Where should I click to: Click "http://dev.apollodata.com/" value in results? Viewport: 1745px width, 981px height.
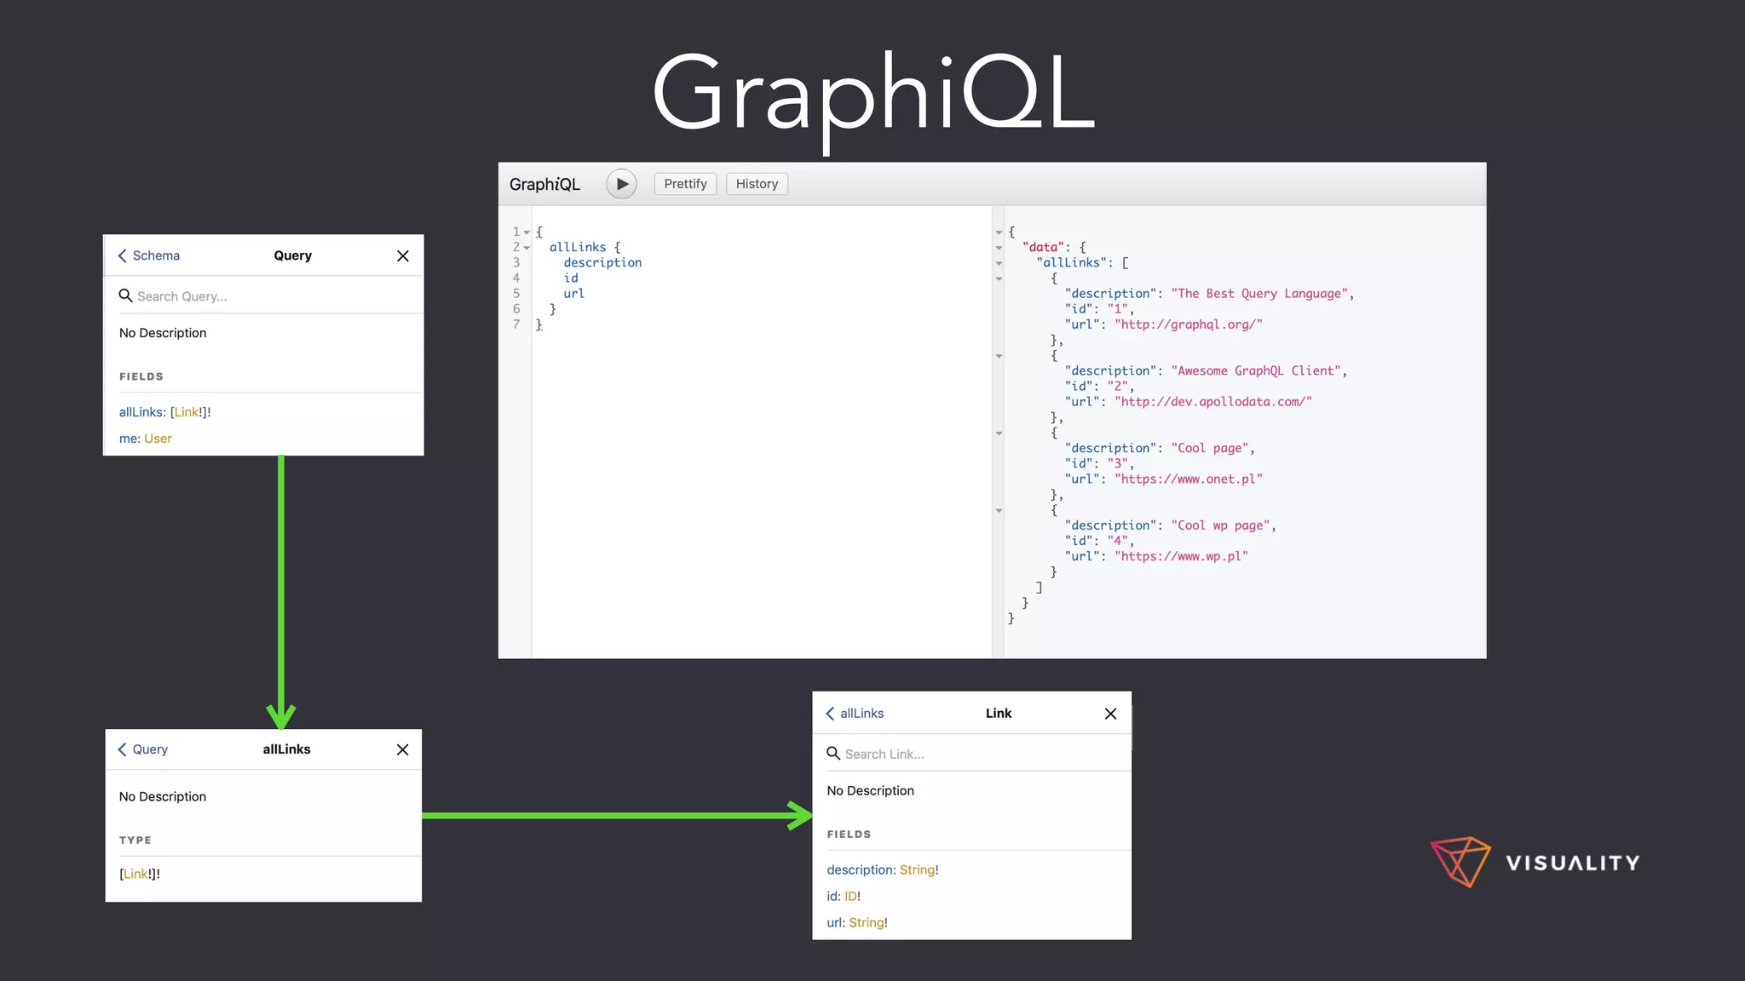point(1213,401)
